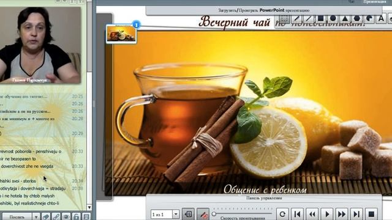Image resolution: width=392 pixels, height=220 pixels.
Task: Click the 'Общение с ребенком' slide caption
Action: point(265,189)
